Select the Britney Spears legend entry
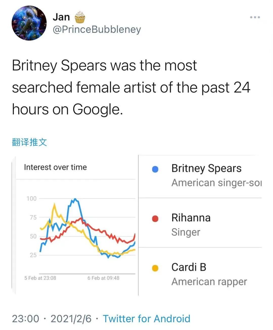Viewport: 273px width, 330px height. [x=200, y=176]
